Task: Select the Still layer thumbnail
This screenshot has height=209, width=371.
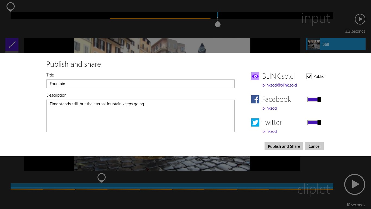Action: click(x=313, y=44)
